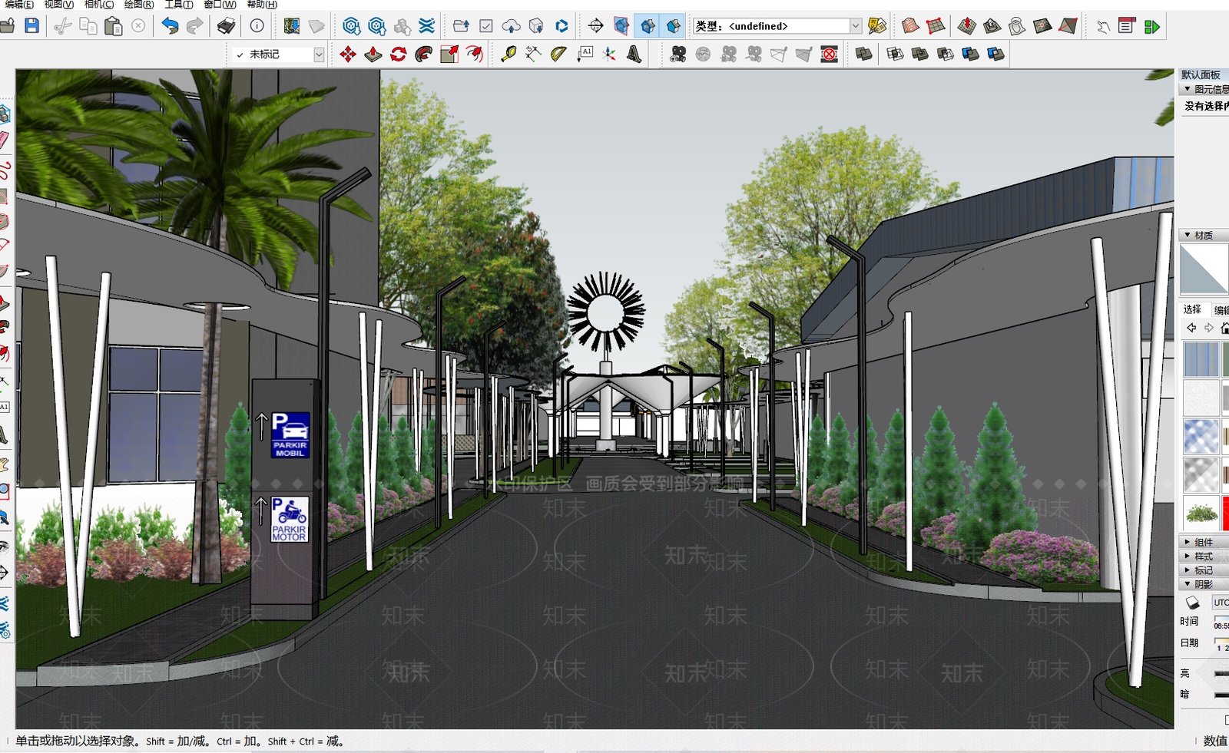Select the Rotate tool
Viewport: 1229px width, 753px height.
(x=399, y=54)
